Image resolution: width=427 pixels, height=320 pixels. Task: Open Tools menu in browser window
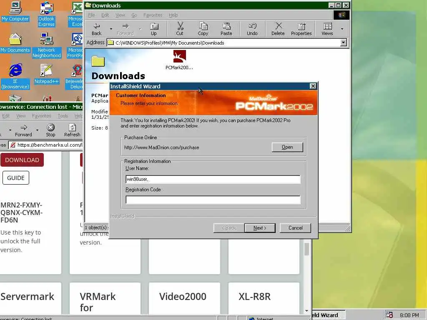63,116
